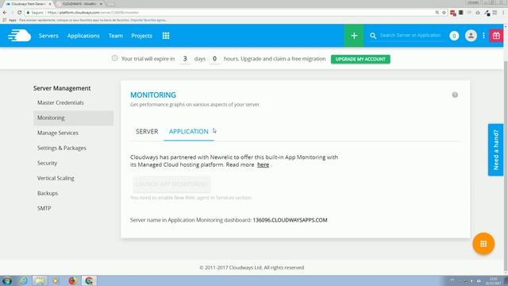Open Settings & Packages section
508x286 pixels.
click(62, 148)
